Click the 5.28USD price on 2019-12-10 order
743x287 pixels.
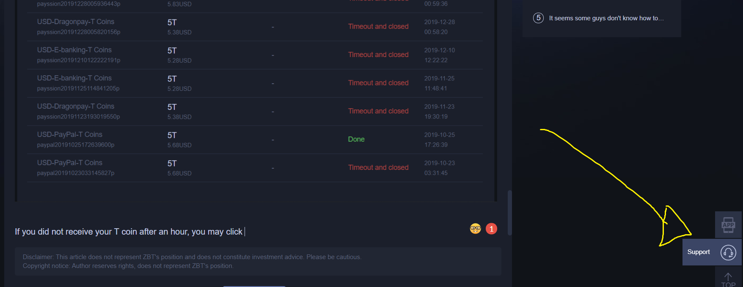click(179, 60)
